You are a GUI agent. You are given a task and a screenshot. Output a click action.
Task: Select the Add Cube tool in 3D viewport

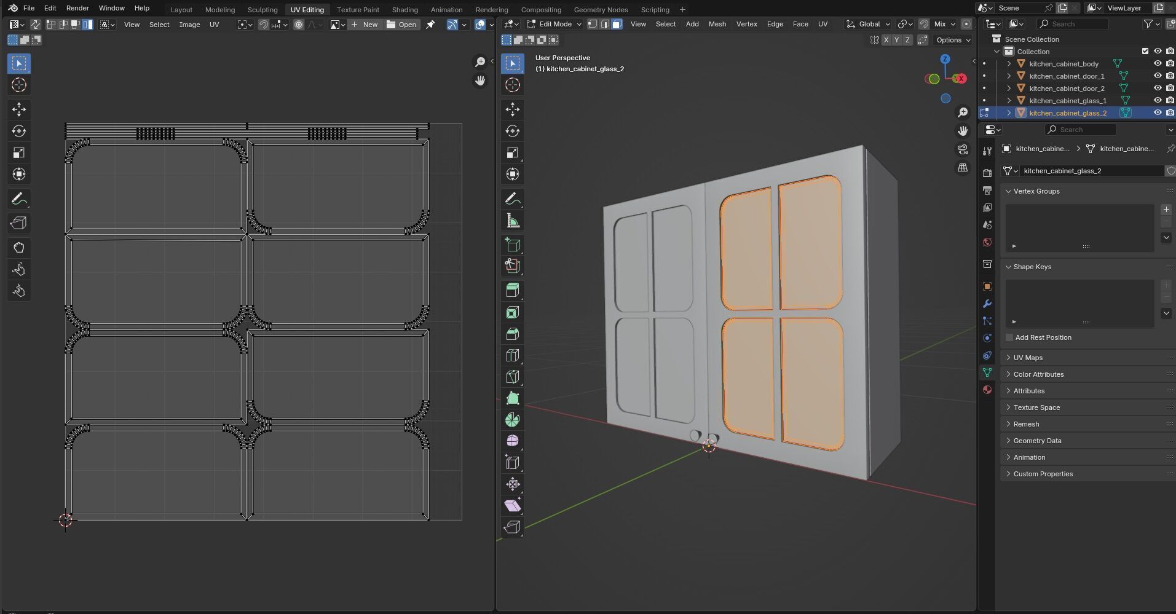[x=513, y=245]
